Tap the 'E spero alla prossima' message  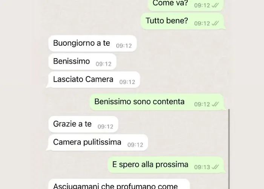click(x=167, y=165)
